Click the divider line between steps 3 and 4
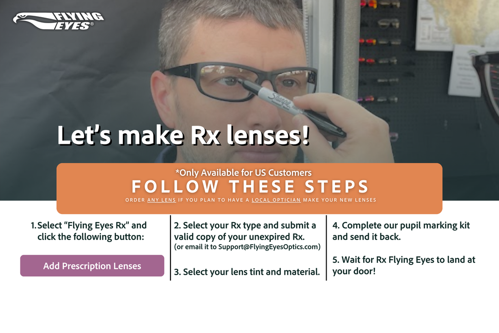This screenshot has height=333, width=499. click(326, 248)
